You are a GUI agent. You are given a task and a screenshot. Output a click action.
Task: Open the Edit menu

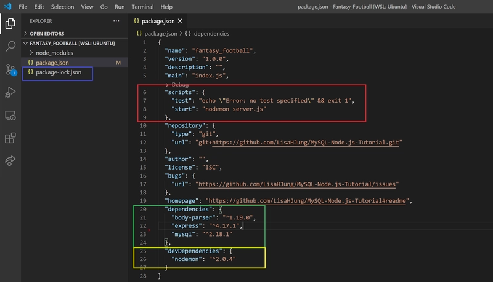coord(39,7)
